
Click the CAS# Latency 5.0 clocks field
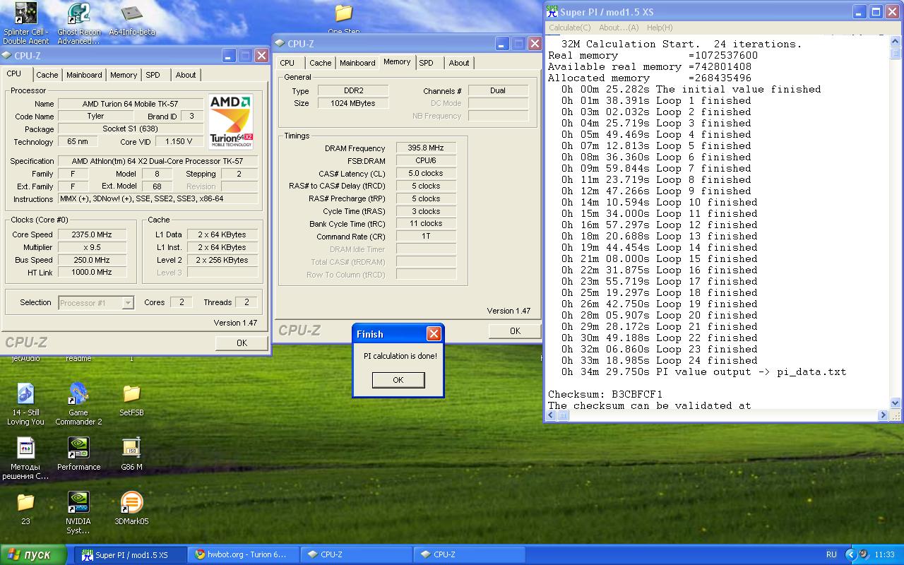pyautogui.click(x=426, y=173)
